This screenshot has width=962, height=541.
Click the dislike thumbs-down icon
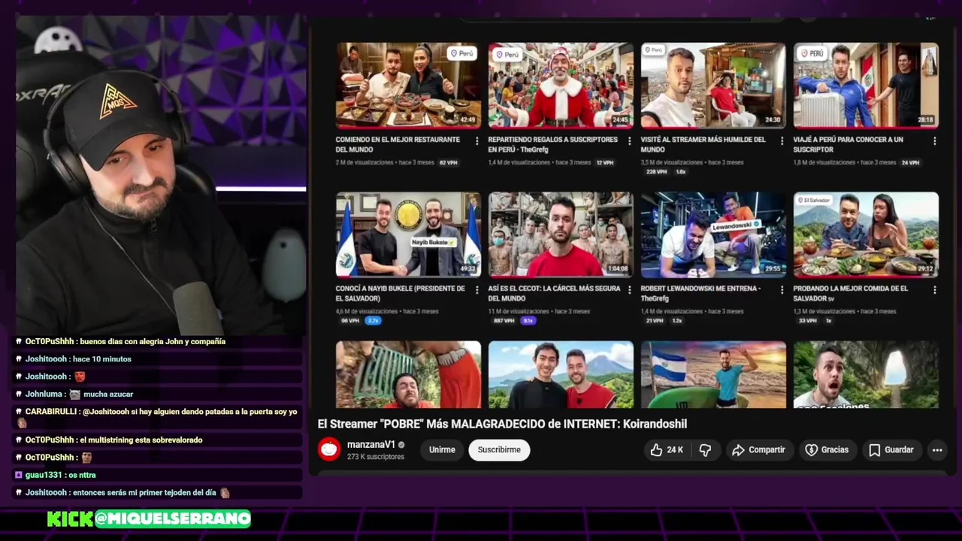tap(705, 449)
